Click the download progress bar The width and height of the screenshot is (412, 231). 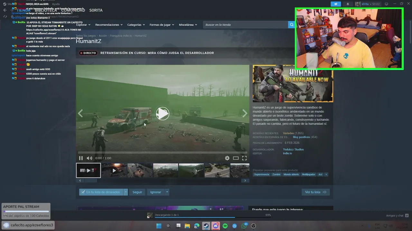click(213, 218)
